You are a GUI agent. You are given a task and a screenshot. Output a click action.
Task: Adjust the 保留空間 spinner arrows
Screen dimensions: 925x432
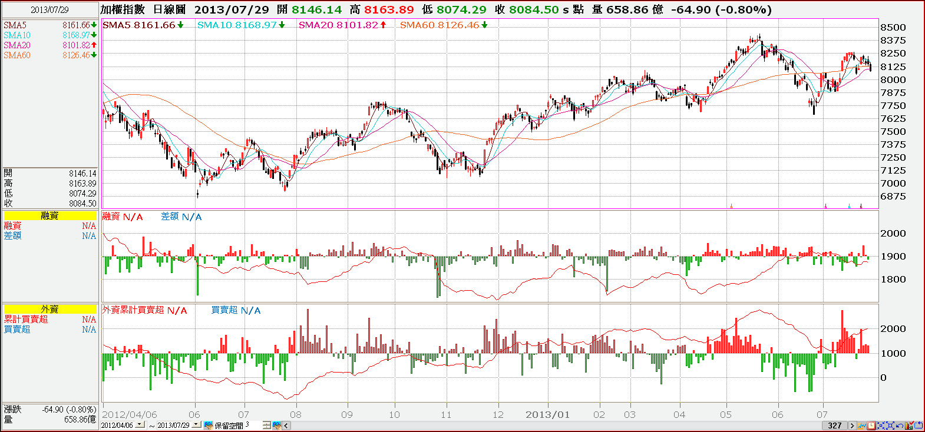point(267,426)
